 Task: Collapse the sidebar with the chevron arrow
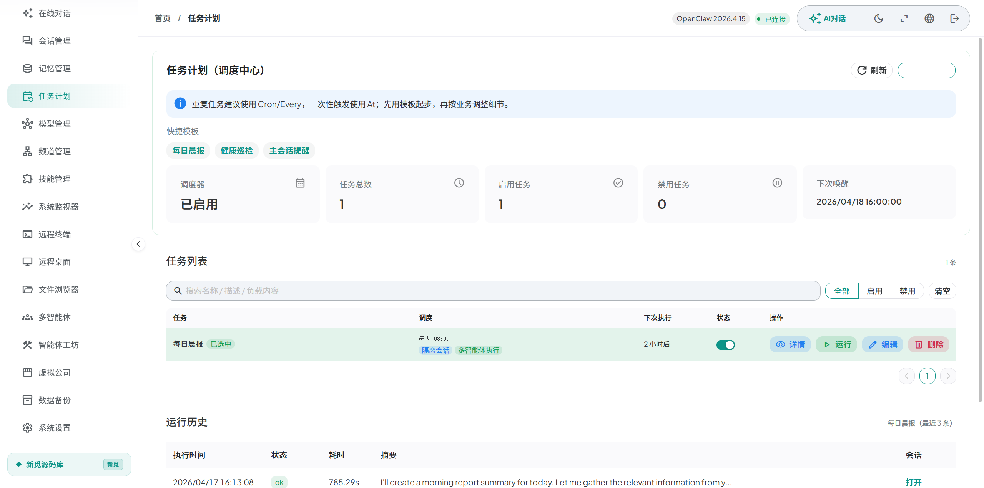pos(138,244)
